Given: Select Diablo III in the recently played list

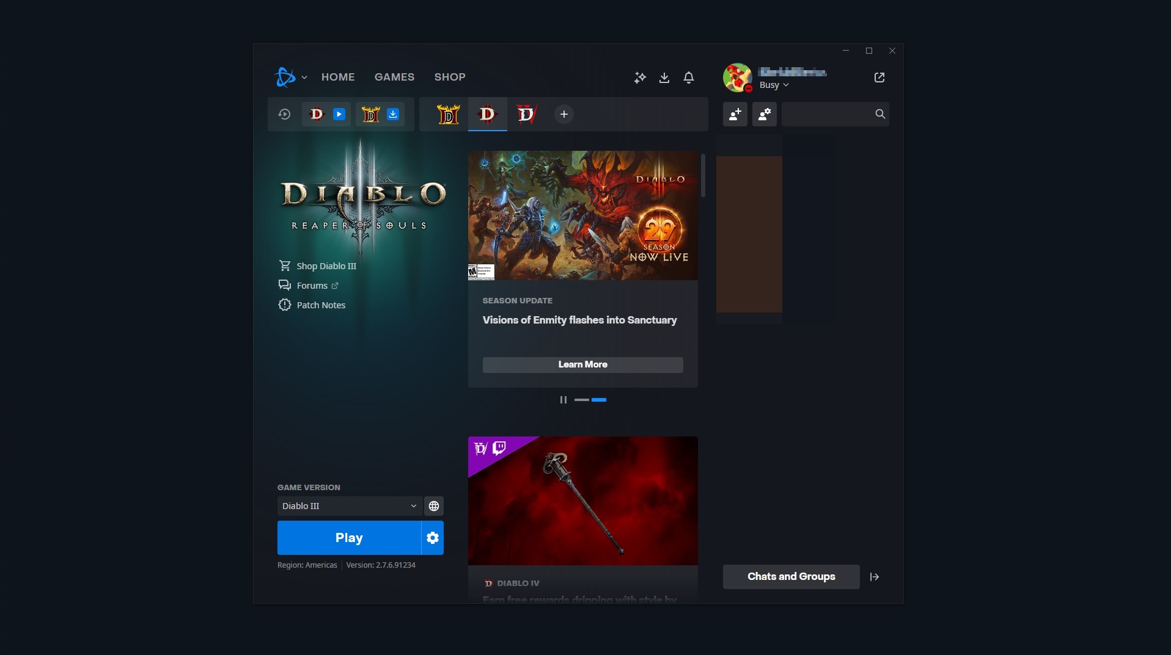Looking at the screenshot, I should coord(317,114).
